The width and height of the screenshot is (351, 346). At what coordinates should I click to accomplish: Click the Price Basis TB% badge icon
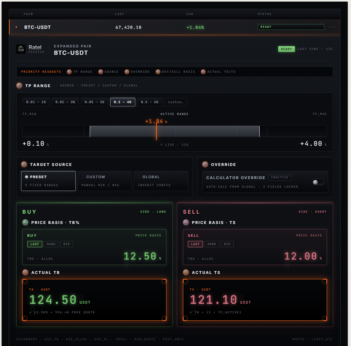point(25,223)
